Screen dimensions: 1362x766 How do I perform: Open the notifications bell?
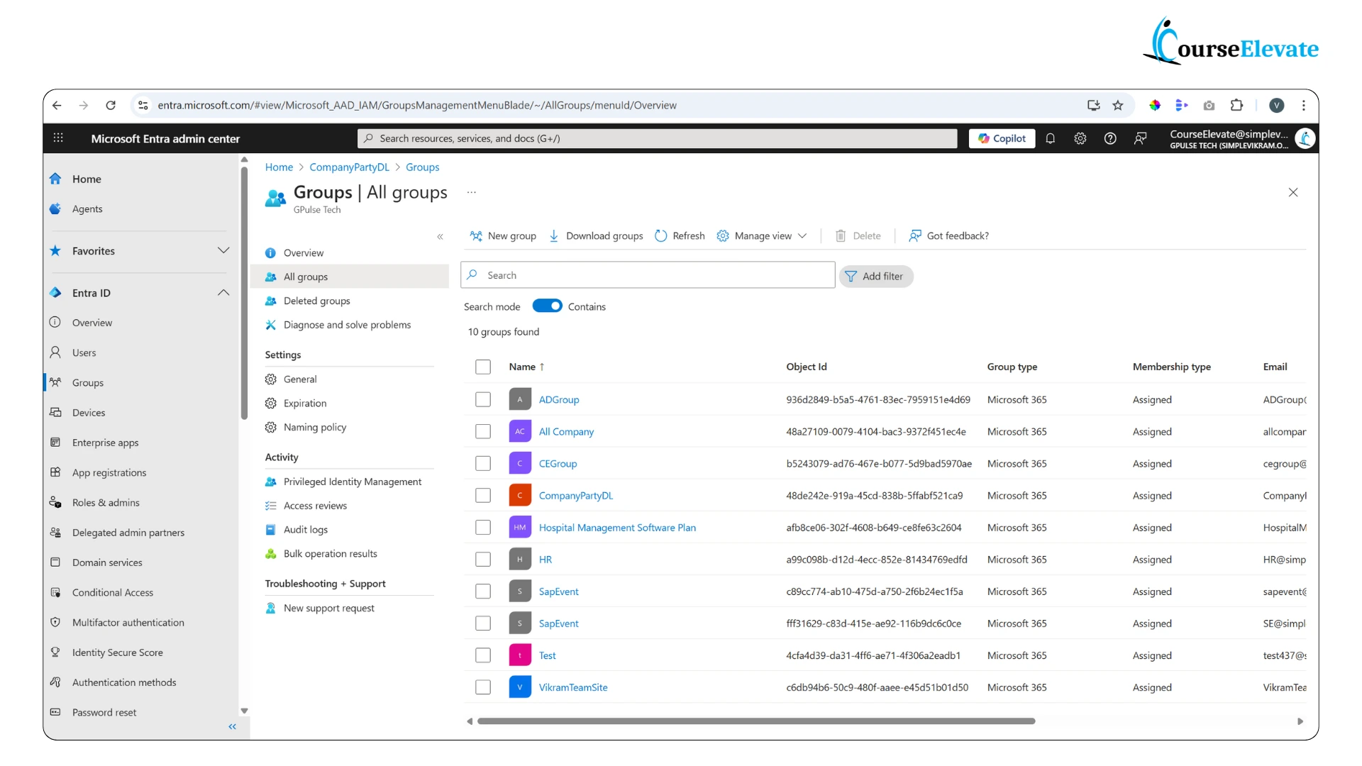[1051, 138]
